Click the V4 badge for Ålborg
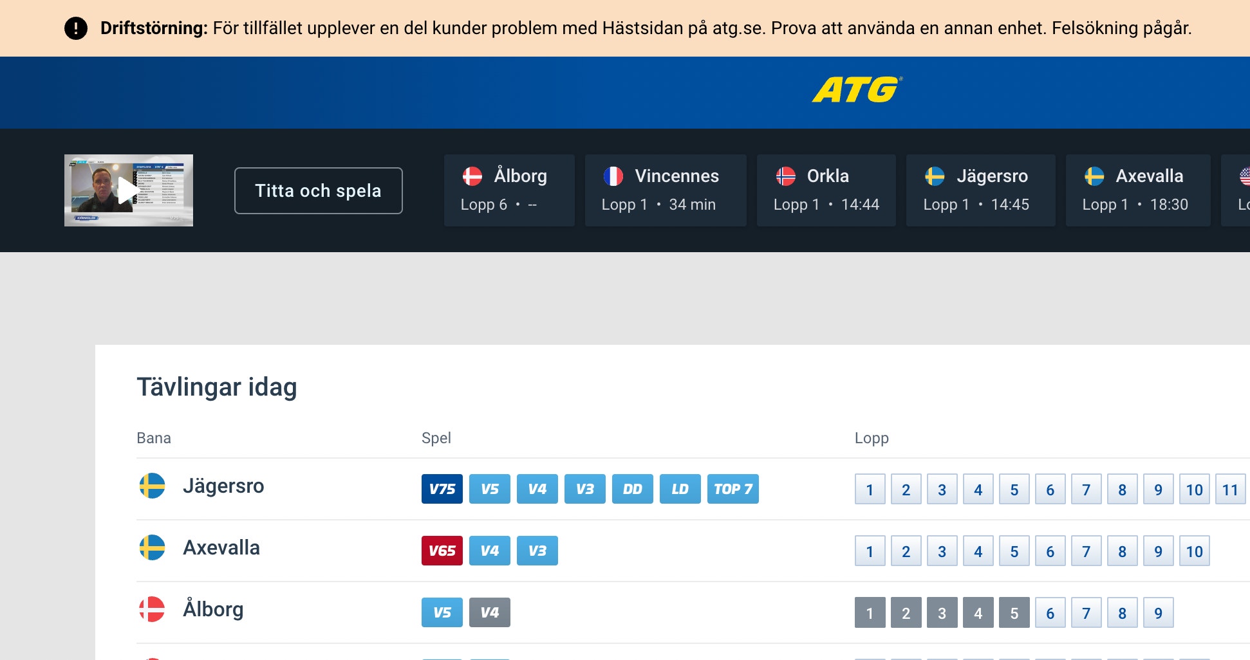Screen dimensions: 1250x660 coord(489,612)
